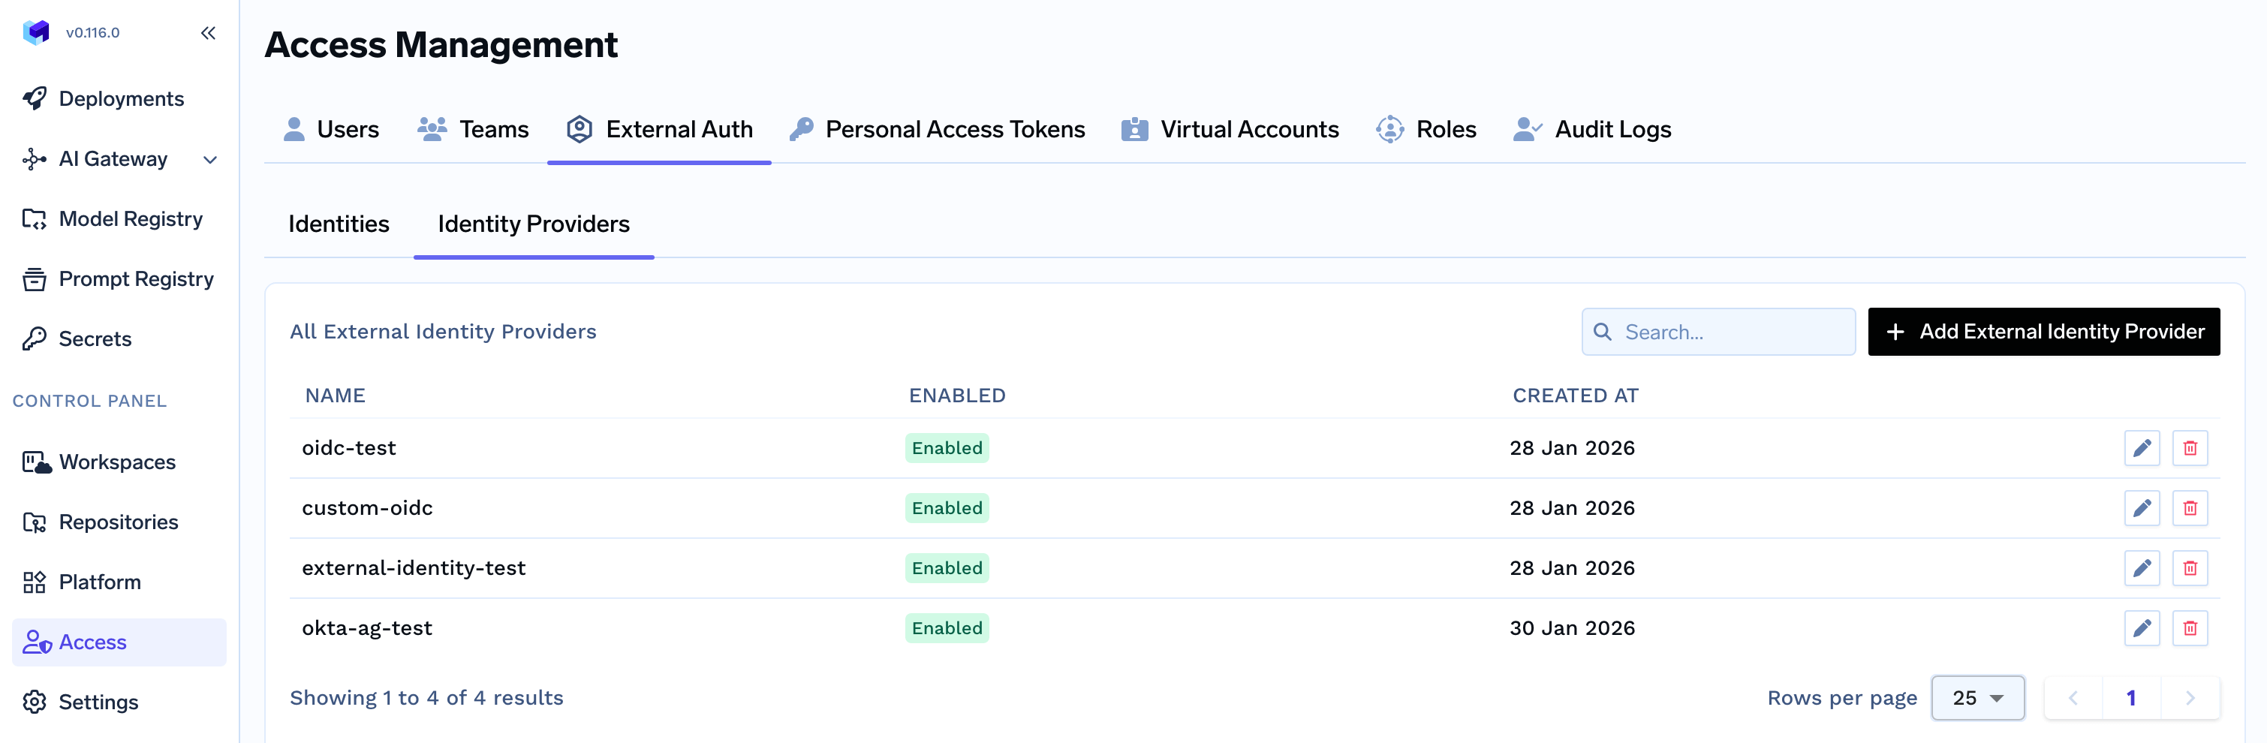Go to next page of results
2267x743 pixels.
[2190, 698]
